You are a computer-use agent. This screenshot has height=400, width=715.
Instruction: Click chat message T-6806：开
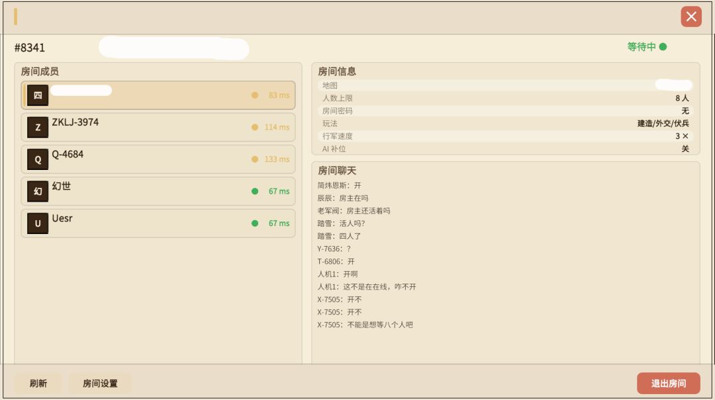[336, 262]
